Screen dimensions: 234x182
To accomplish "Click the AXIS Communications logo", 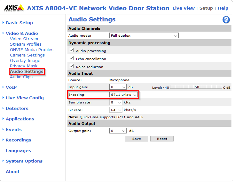I will click(14, 8).
